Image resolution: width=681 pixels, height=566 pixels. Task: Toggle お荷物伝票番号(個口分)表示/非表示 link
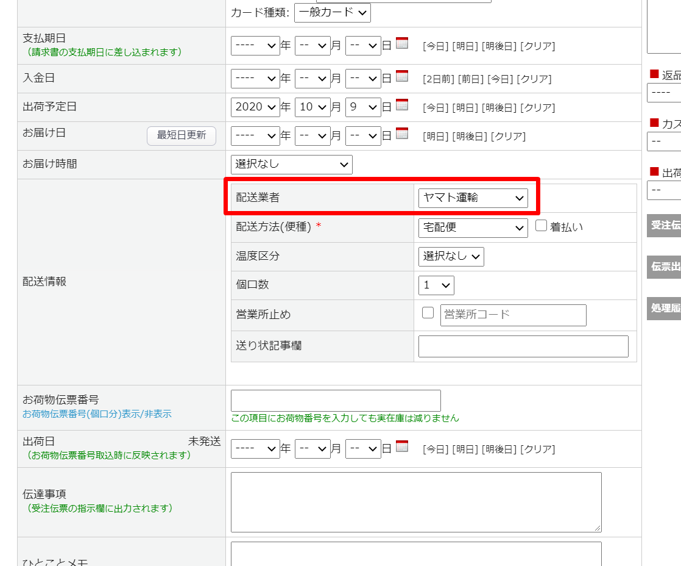point(97,414)
